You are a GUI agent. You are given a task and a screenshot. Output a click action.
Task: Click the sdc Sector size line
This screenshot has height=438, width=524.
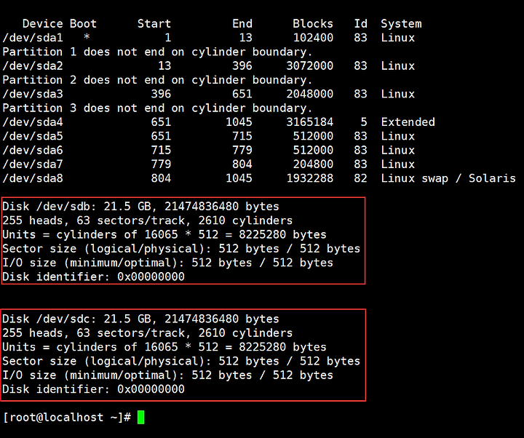click(x=181, y=361)
